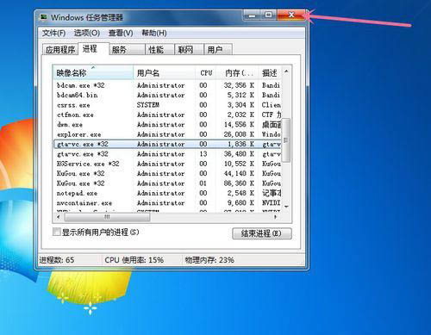The width and height of the screenshot is (431, 335).
Task: Click the 26,008 K memory value
Action: tap(239, 134)
